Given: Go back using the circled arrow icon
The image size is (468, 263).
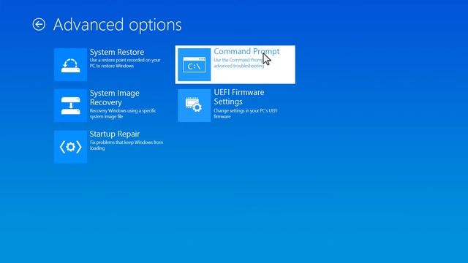Looking at the screenshot, I should (x=39, y=24).
